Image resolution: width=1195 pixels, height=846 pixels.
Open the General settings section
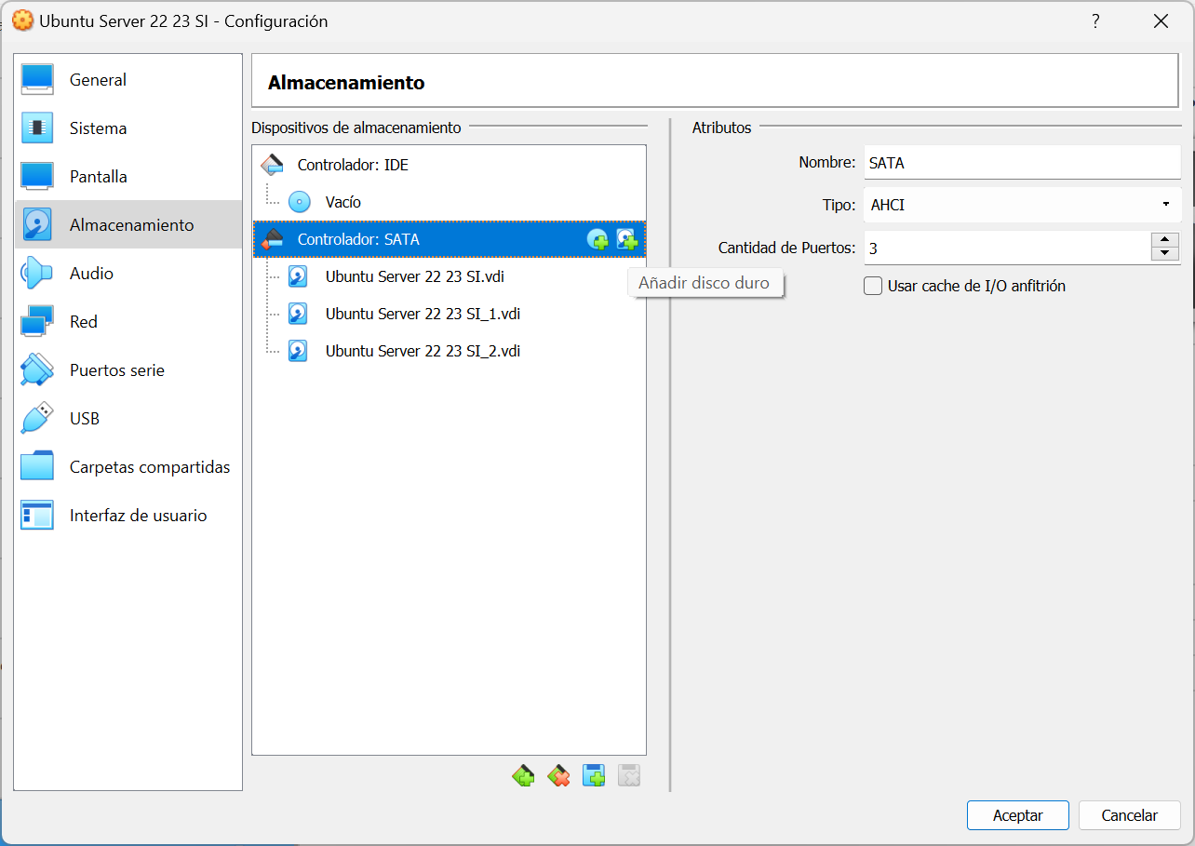click(128, 80)
